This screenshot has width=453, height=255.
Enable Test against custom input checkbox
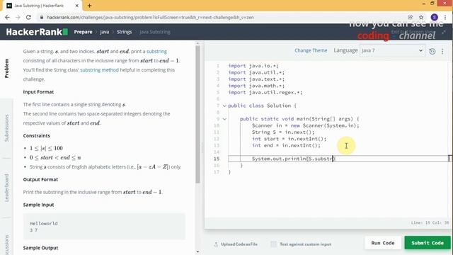coord(273,244)
